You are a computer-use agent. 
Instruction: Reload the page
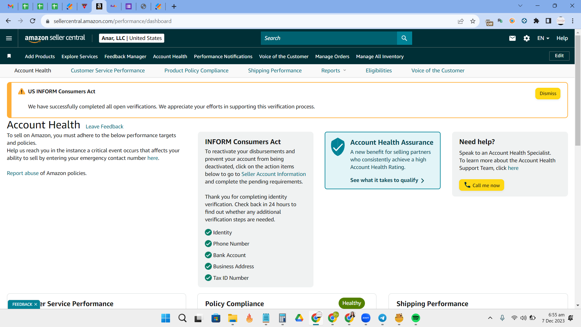tap(33, 21)
